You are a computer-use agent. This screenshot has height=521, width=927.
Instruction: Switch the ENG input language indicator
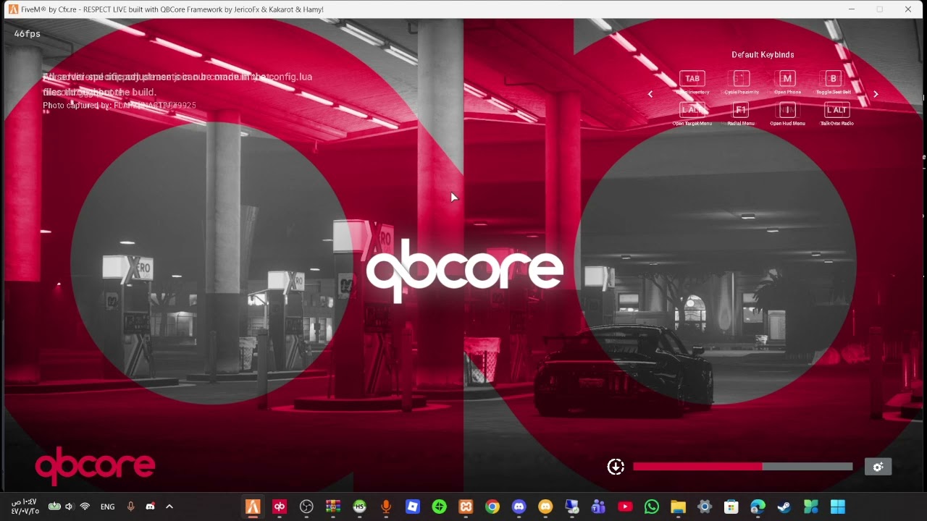click(x=108, y=507)
